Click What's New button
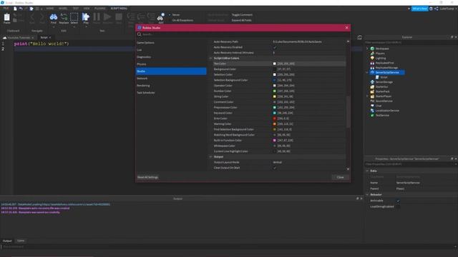The image size is (458, 257). [420, 9]
